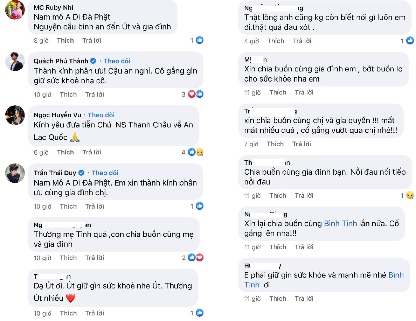Screen dimensions: 416x321
Task: Open the Bình Tinh mention in 'Xin lại chia buồn' comment
Action: (340, 223)
